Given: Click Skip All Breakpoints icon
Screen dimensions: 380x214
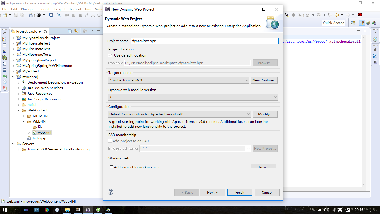Looking at the screenshot, I should (x=59, y=15).
